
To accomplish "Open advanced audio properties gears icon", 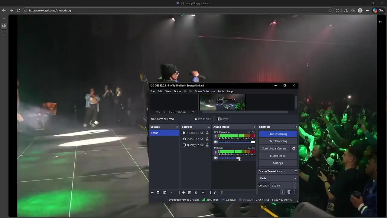I will 215,193.
